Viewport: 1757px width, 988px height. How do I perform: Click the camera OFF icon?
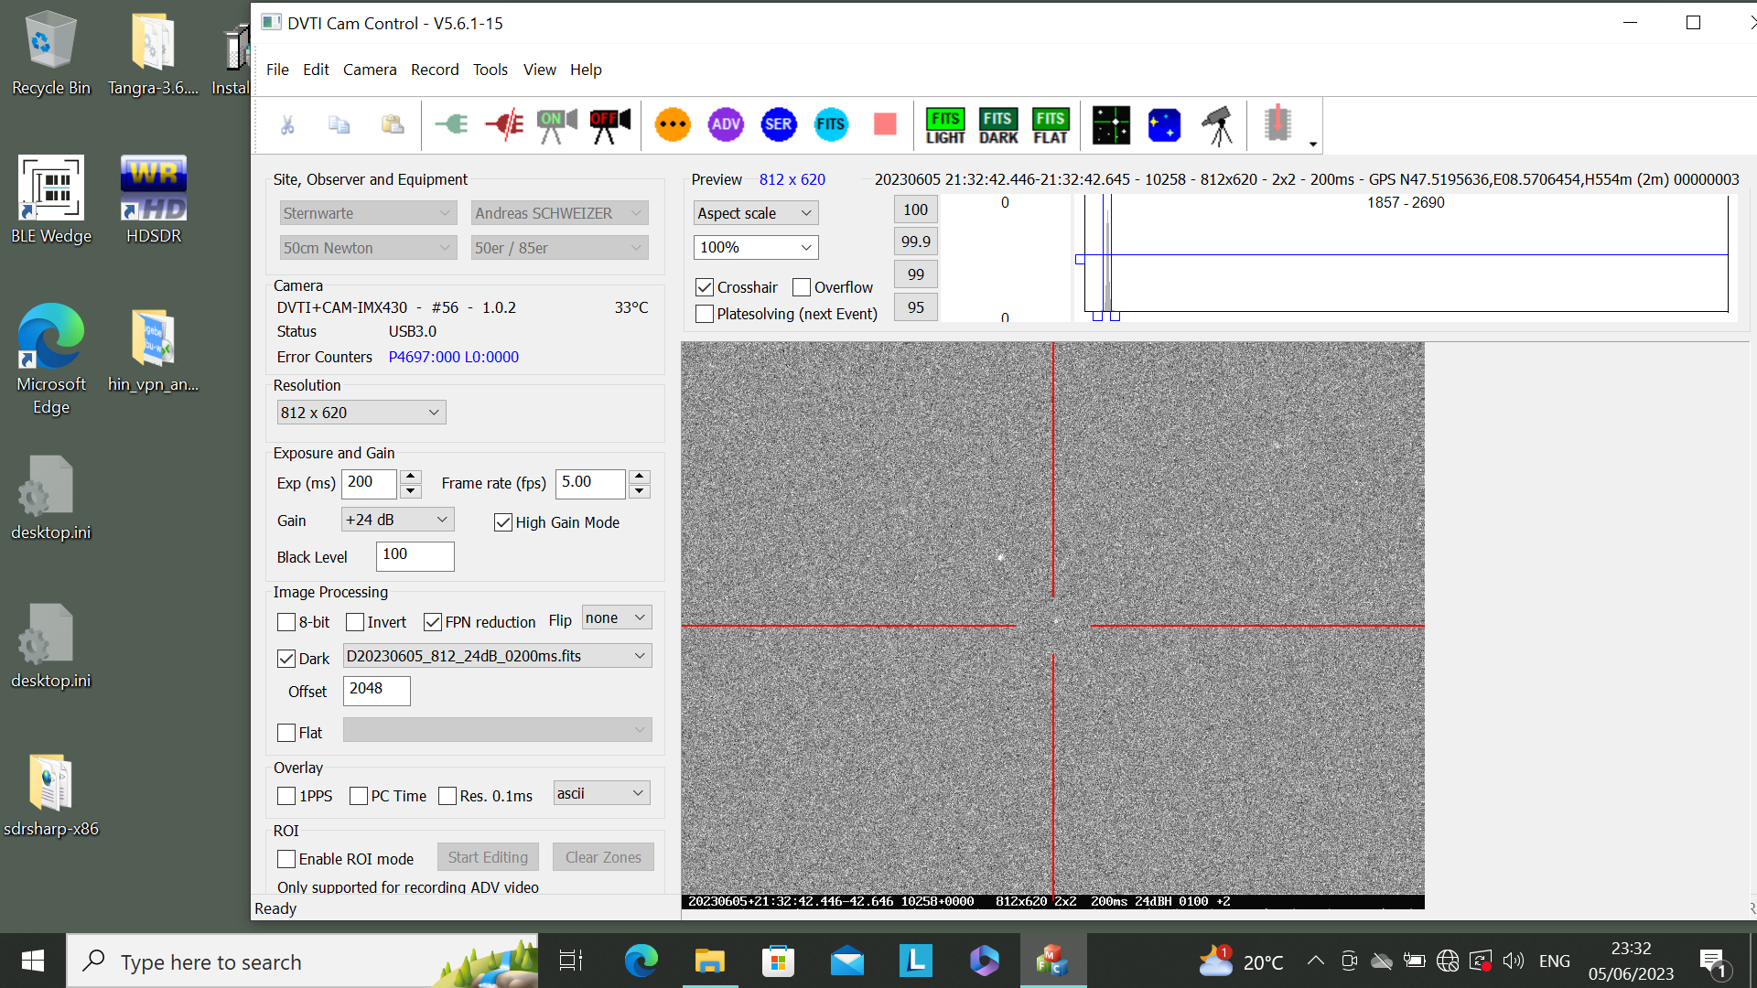610,125
